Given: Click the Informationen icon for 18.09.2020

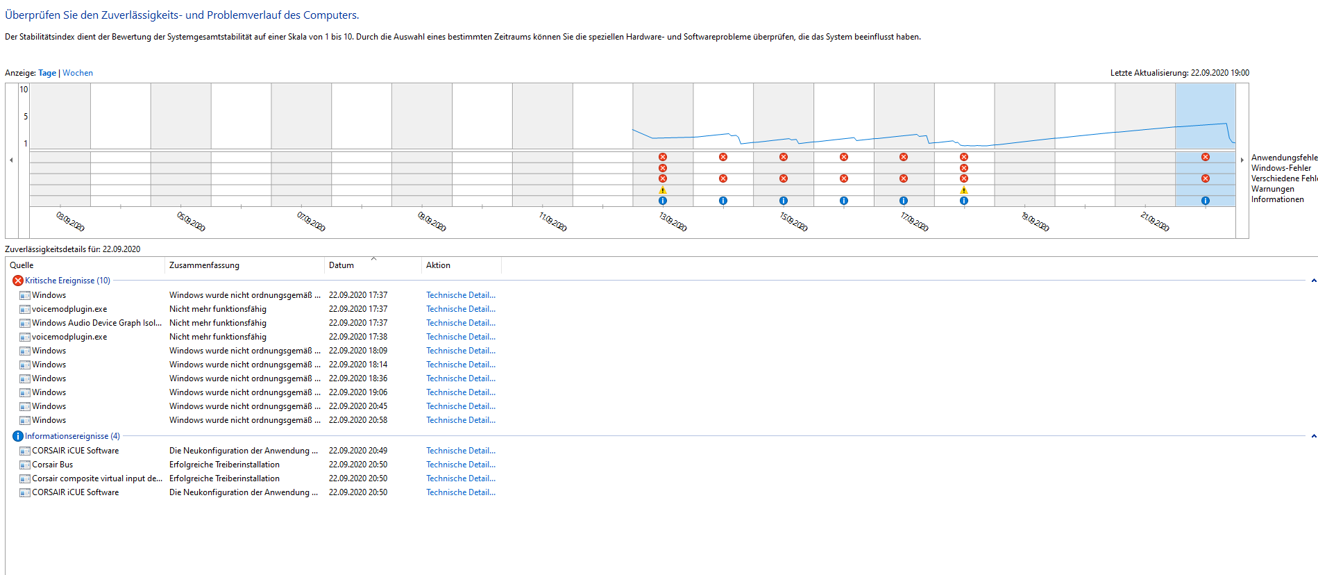Looking at the screenshot, I should coord(964,201).
